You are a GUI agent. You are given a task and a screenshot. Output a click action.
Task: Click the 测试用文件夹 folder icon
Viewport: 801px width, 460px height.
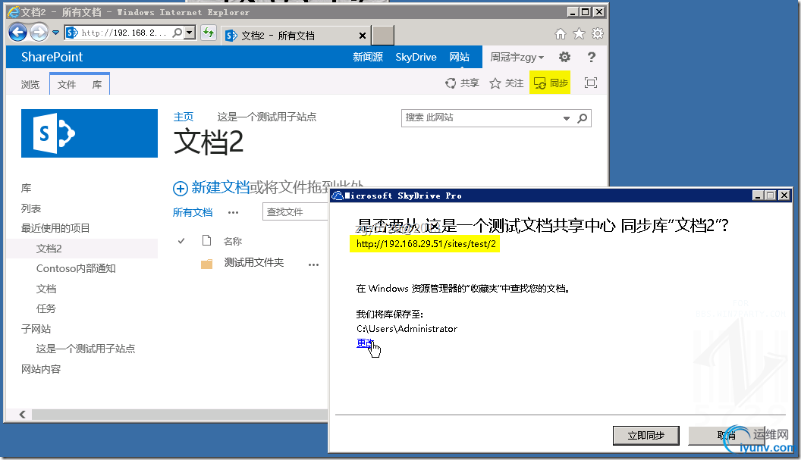click(207, 264)
